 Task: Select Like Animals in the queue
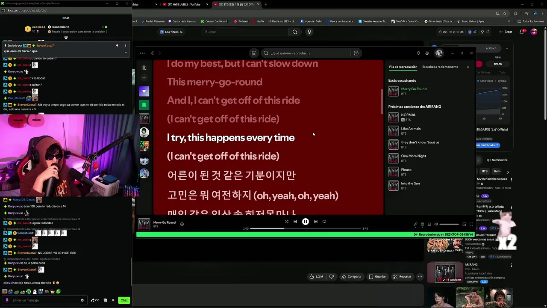click(x=429, y=130)
